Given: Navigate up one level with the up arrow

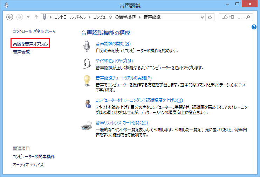Looking at the screenshot, I should 36,17.
